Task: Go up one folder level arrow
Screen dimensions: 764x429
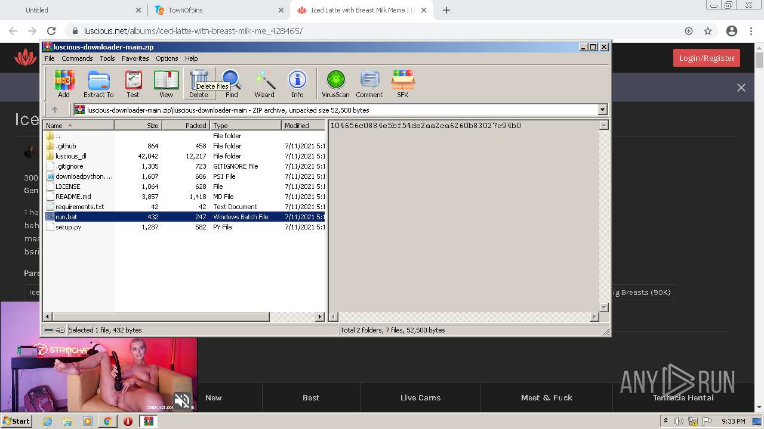Action: click(x=55, y=110)
